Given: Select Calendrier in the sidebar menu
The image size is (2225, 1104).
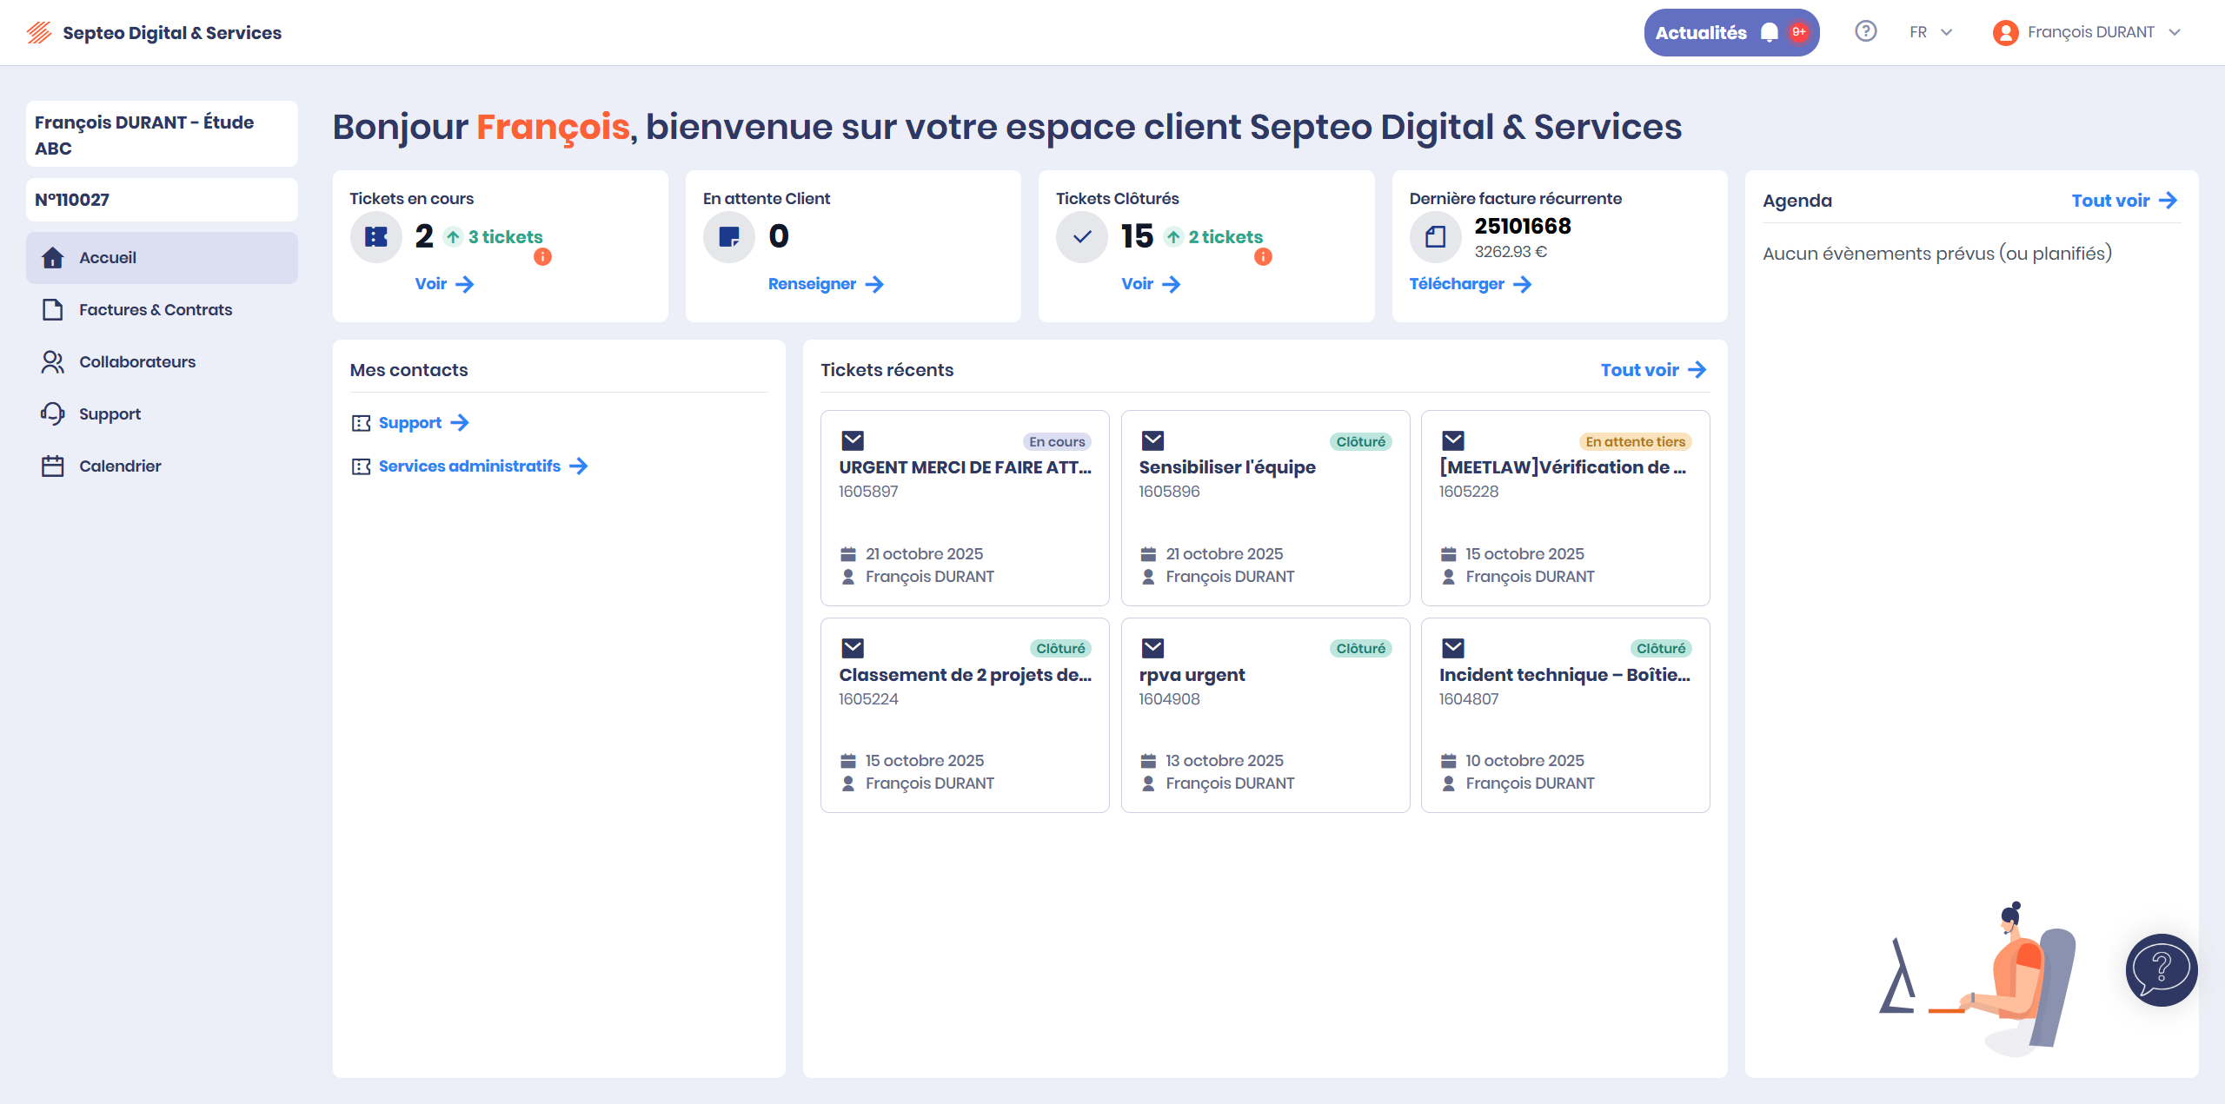Looking at the screenshot, I should point(120,466).
